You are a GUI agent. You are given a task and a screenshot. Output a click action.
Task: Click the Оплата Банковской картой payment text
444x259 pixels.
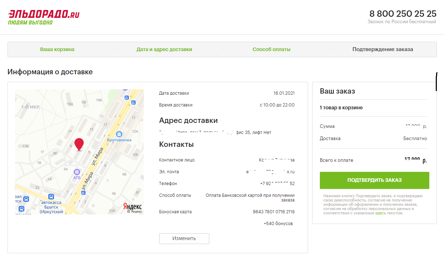pyautogui.click(x=250, y=198)
